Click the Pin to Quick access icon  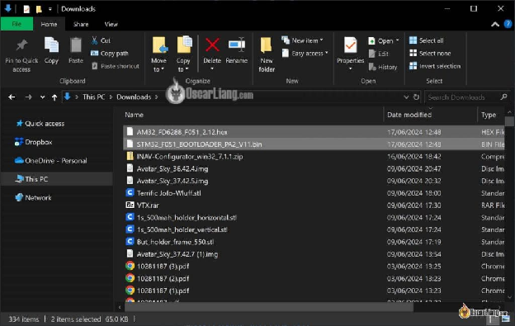(x=21, y=45)
